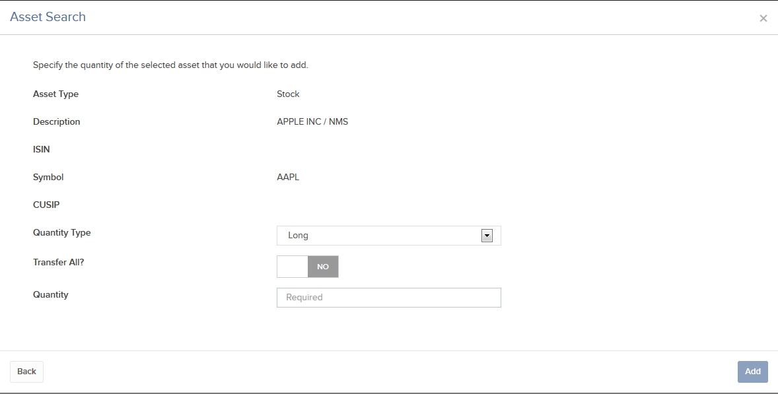
Task: Click the Quantity Type label
Action: (62, 233)
